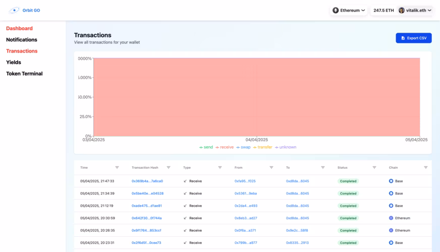
Task: Open sender address 0x2da4...e493
Action: 246,206
